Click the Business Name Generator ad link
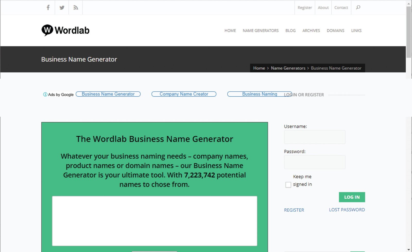412x252 pixels. [x=108, y=94]
